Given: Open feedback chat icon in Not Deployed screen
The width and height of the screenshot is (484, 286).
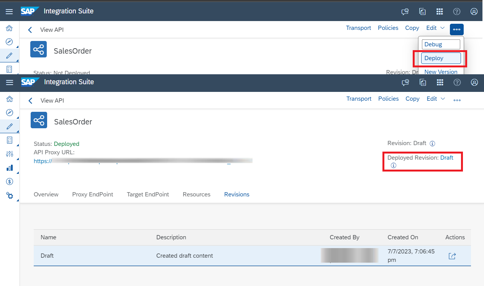Looking at the screenshot, I should pyautogui.click(x=405, y=11).
